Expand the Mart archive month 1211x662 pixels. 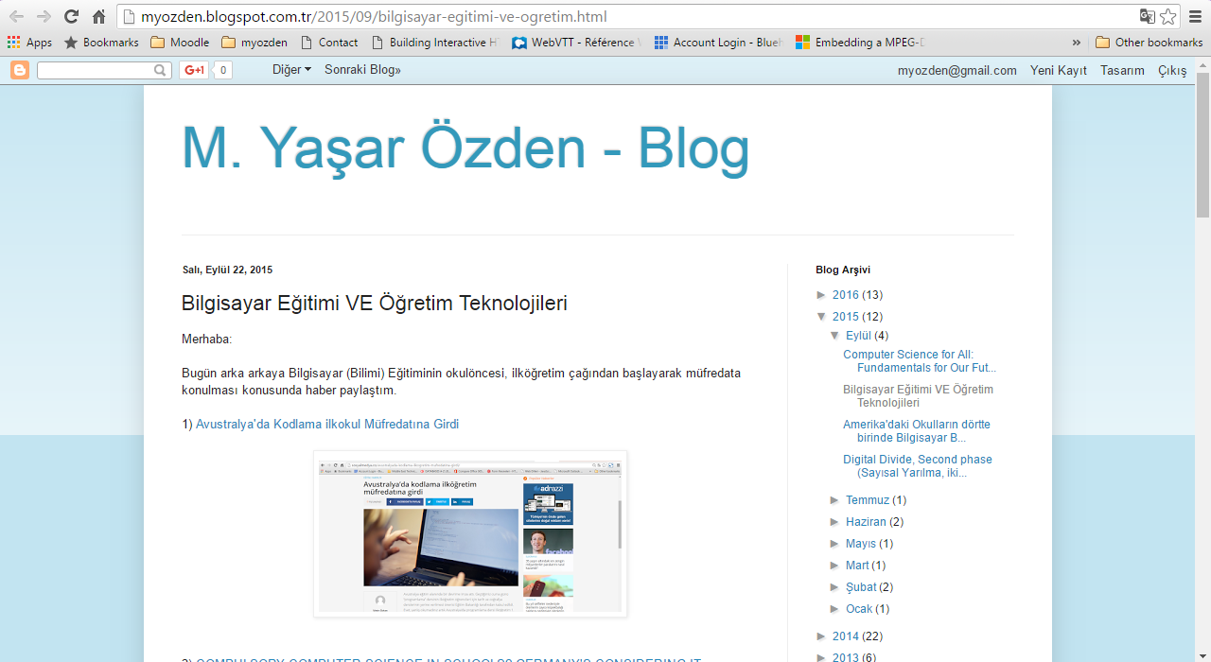835,566
